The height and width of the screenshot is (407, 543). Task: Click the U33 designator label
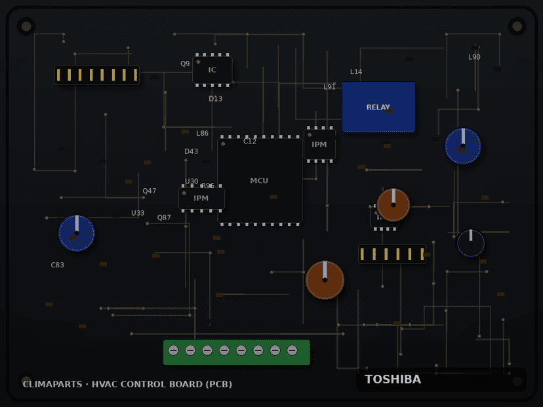(x=138, y=213)
